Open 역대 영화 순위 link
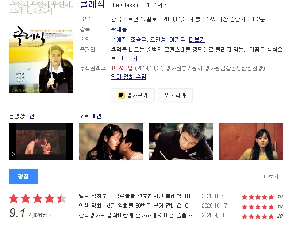The height and width of the screenshot is (225, 292). [x=129, y=77]
